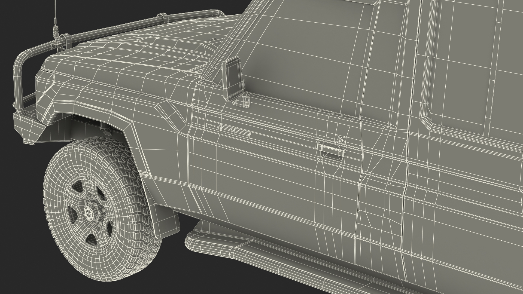
Task: Click the door key lock cylinder
Action: click(340, 139)
